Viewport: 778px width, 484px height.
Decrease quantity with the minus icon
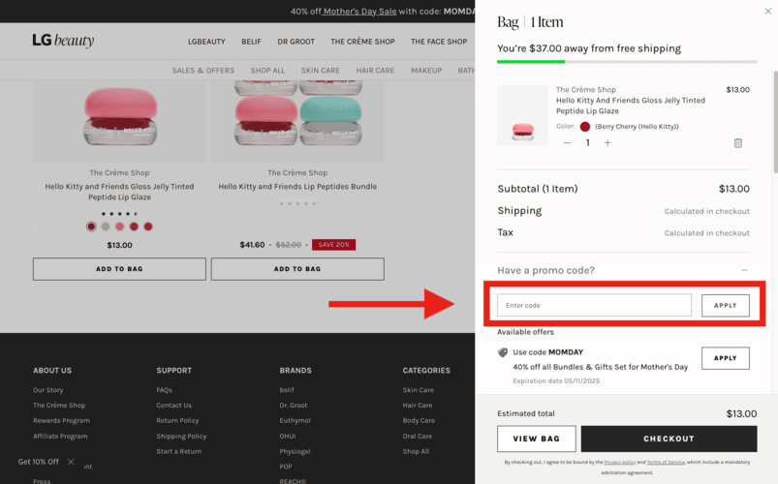tap(567, 143)
